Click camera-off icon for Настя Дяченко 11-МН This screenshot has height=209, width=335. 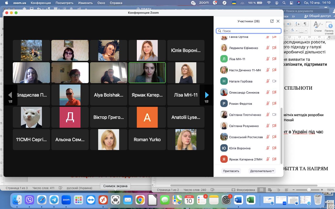pyautogui.click(x=274, y=70)
